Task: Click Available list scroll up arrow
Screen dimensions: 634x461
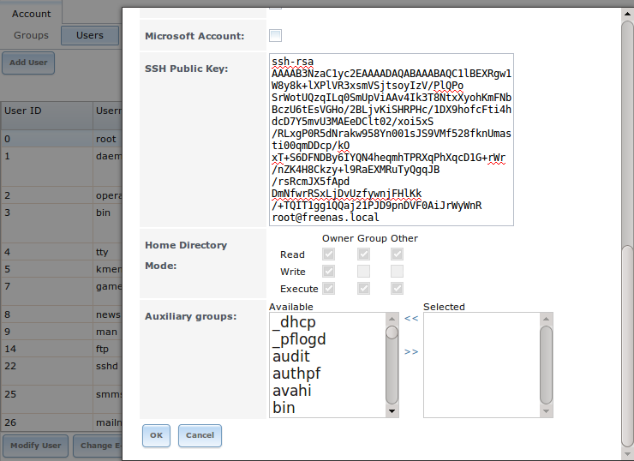Action: 392,319
